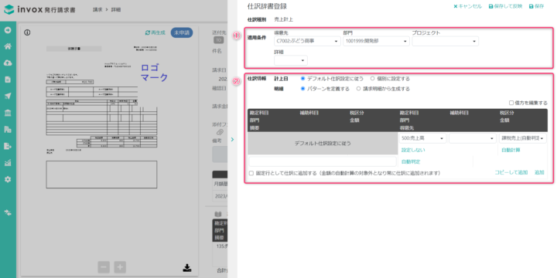Click the 保存 save button
557x278 pixels.
point(536,6)
